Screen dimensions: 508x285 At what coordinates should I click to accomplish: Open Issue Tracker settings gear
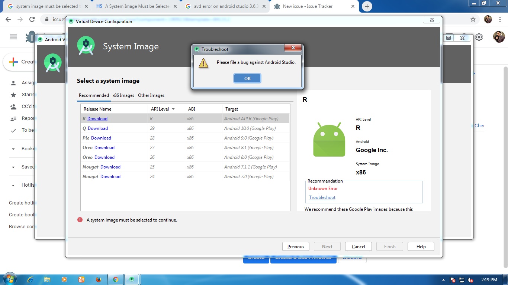pos(479,37)
